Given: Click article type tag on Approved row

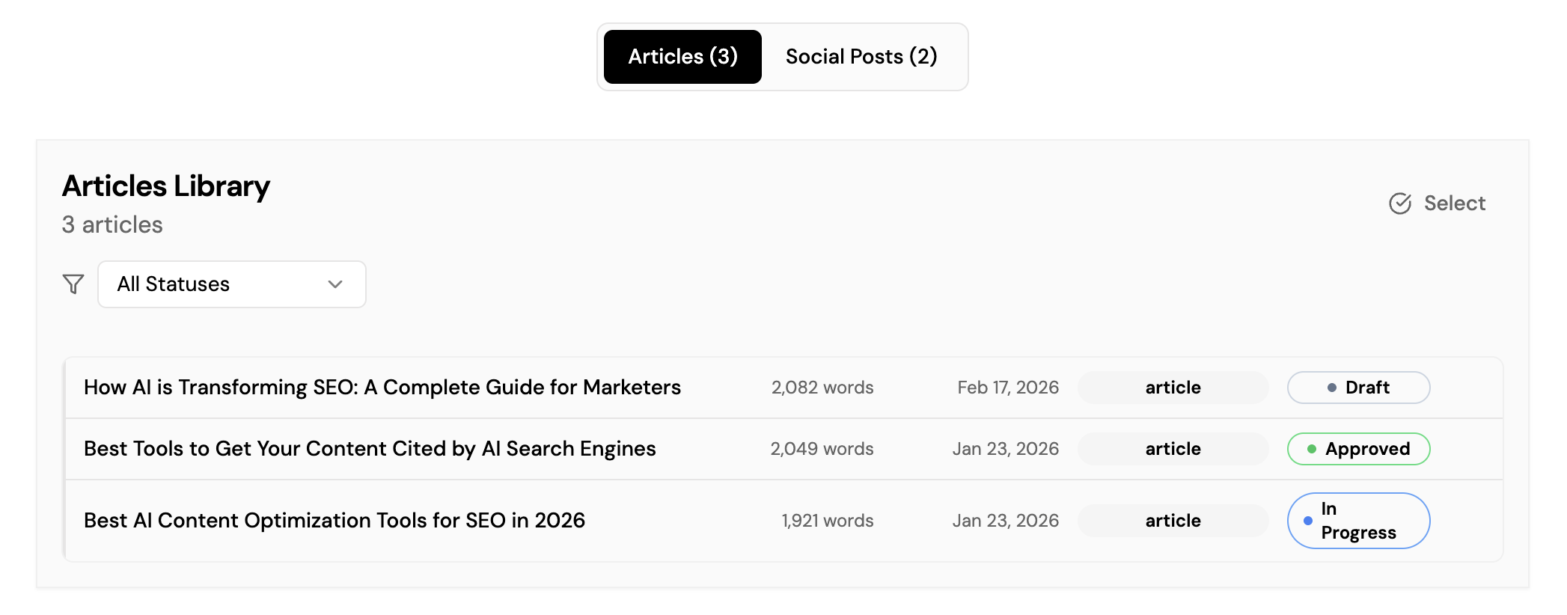Looking at the screenshot, I should (1173, 449).
